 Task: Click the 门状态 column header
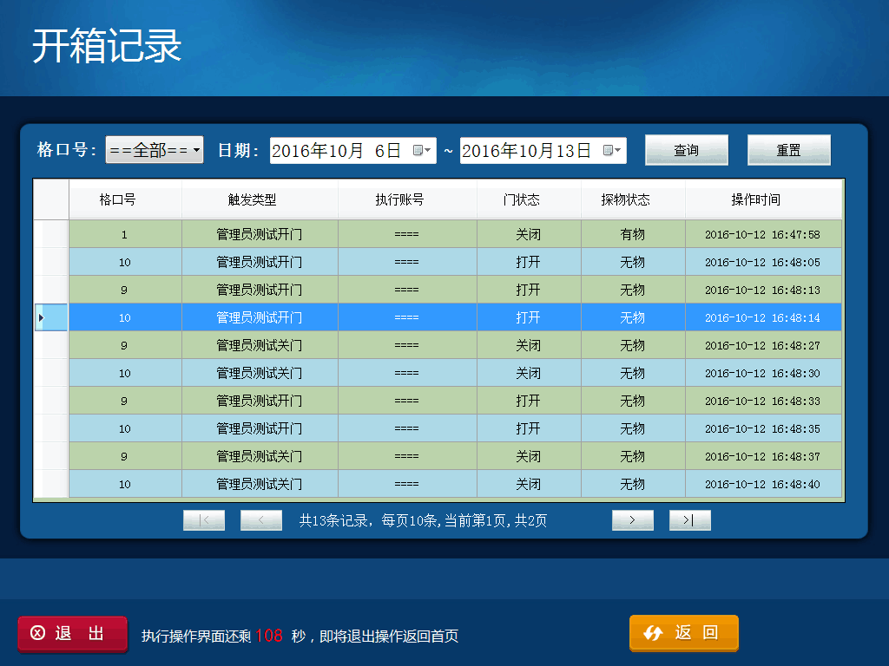click(529, 199)
